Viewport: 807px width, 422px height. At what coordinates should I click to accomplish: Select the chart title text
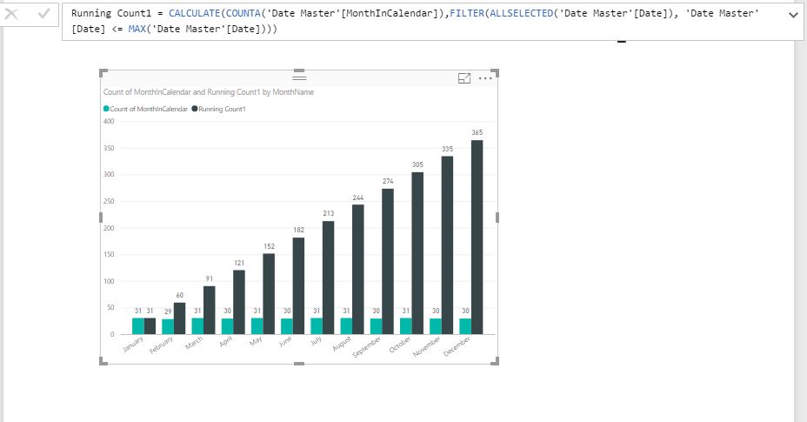pos(209,91)
